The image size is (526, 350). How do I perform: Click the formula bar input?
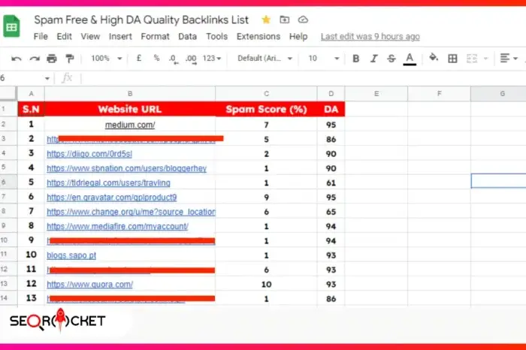pyautogui.click(x=302, y=78)
